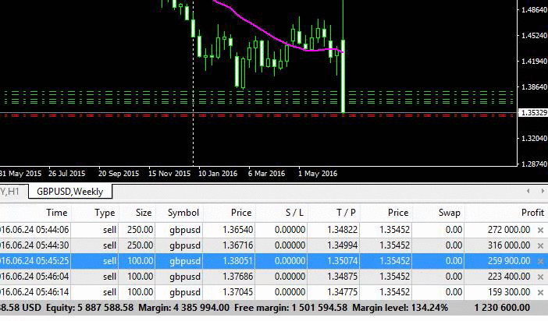Sort orders by the Time column

click(x=56, y=213)
